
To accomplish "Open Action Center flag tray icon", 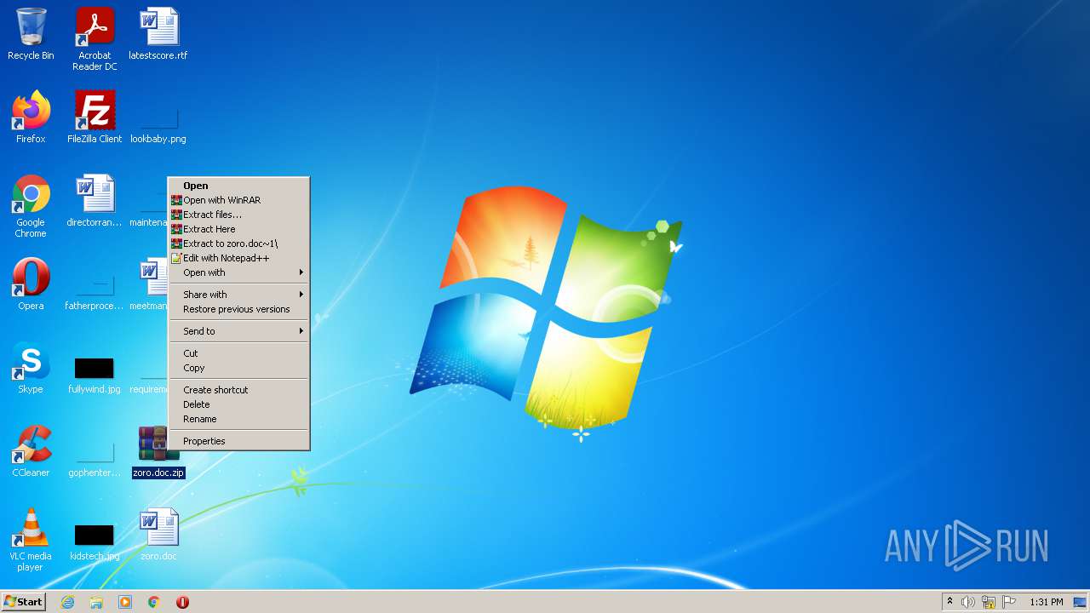I will (x=1009, y=602).
